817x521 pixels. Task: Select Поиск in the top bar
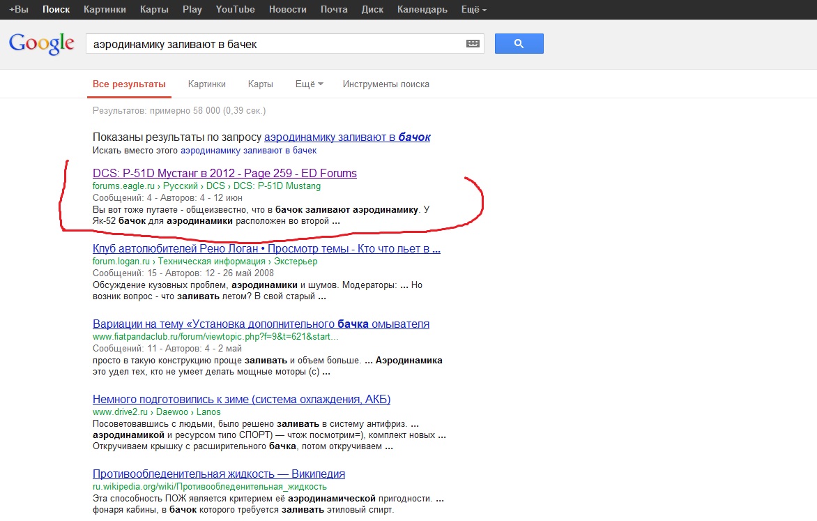click(56, 9)
